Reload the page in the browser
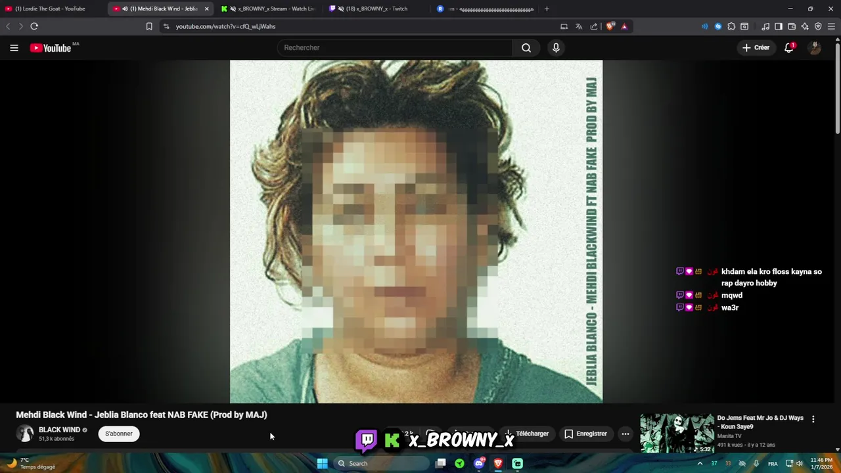The image size is (841, 473). click(34, 26)
